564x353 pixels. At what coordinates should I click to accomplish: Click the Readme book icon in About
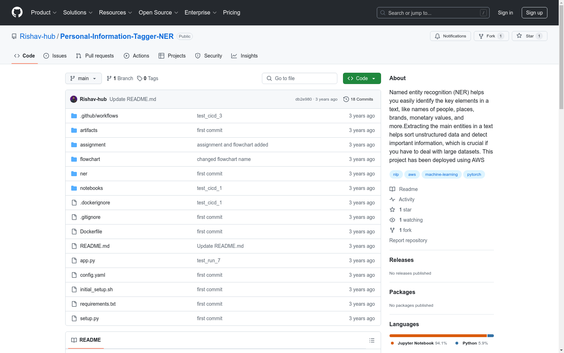392,189
